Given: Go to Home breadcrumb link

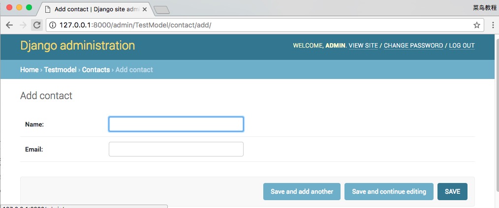Looking at the screenshot, I should click(x=29, y=70).
